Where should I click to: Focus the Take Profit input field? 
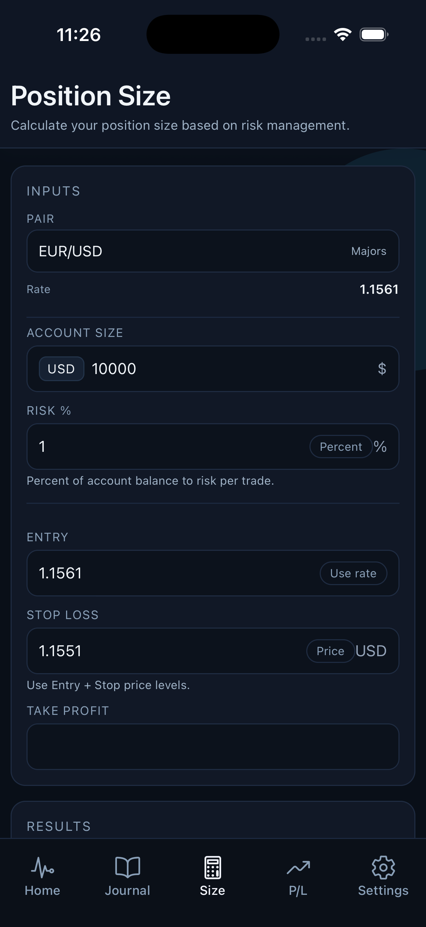pos(213,747)
